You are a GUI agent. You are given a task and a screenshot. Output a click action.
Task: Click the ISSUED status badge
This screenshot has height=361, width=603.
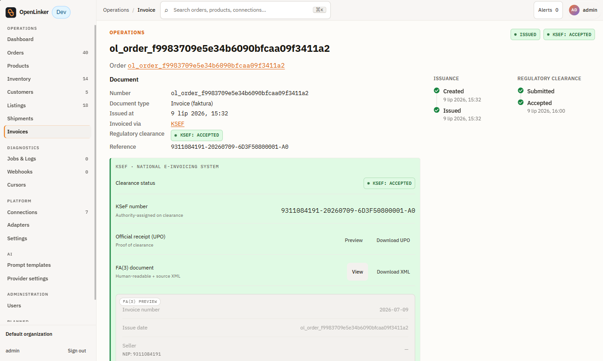(x=525, y=34)
